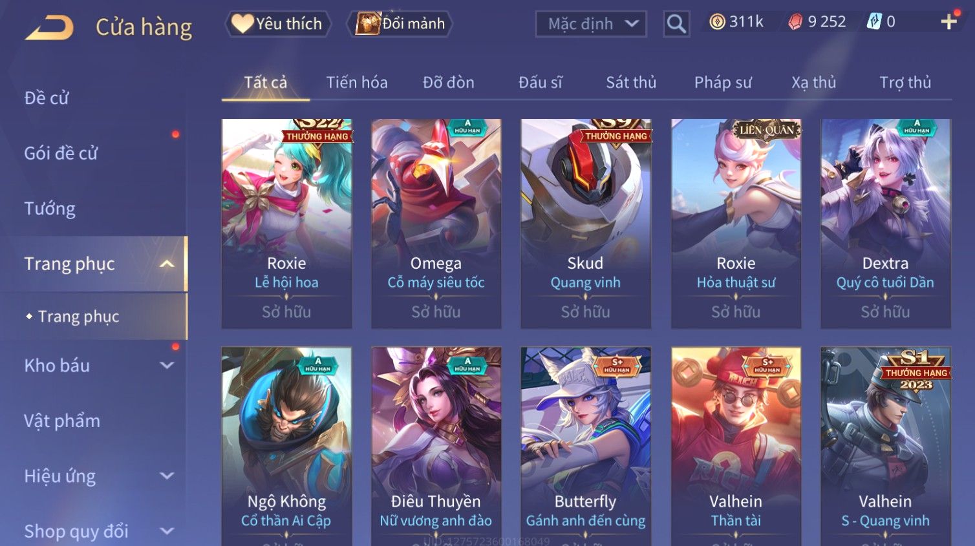Click the gold coin currency icon
Screen dimensions: 975x546
(x=717, y=22)
